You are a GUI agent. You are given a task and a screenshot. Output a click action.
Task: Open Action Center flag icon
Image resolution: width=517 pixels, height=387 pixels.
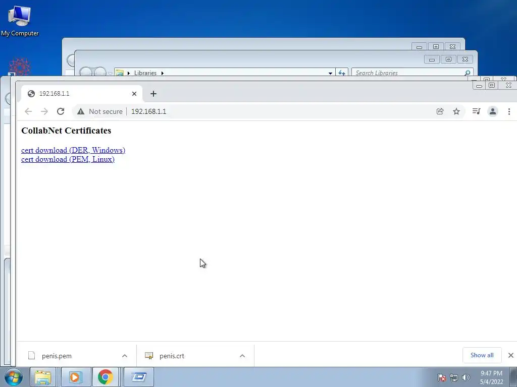[441, 377]
